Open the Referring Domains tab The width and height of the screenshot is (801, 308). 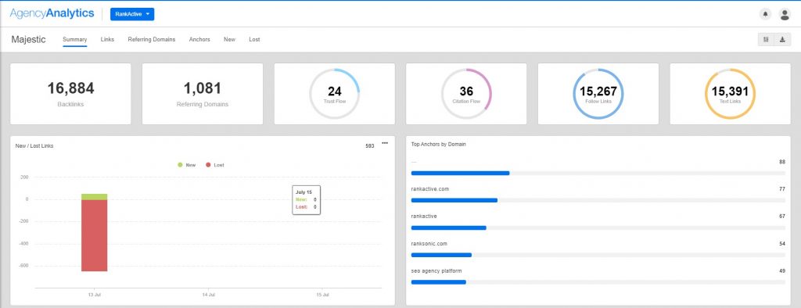click(152, 39)
